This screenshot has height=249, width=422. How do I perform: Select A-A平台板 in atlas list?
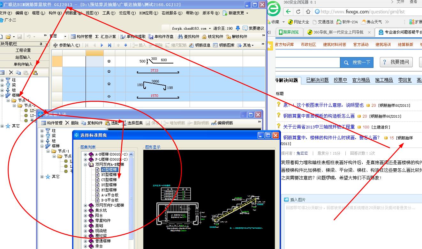click(x=110, y=195)
